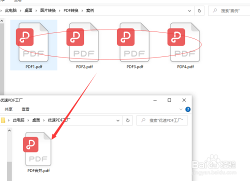
Task: Open address history dropdown in 案例 window
Action: click(x=189, y=11)
